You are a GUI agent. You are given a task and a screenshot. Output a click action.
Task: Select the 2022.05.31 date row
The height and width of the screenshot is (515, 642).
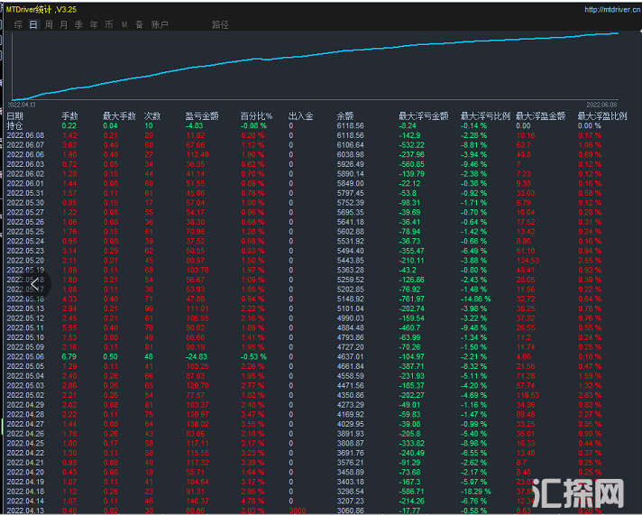25,193
